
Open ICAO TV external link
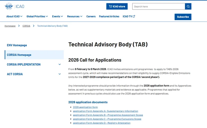click(x=129, y=17)
